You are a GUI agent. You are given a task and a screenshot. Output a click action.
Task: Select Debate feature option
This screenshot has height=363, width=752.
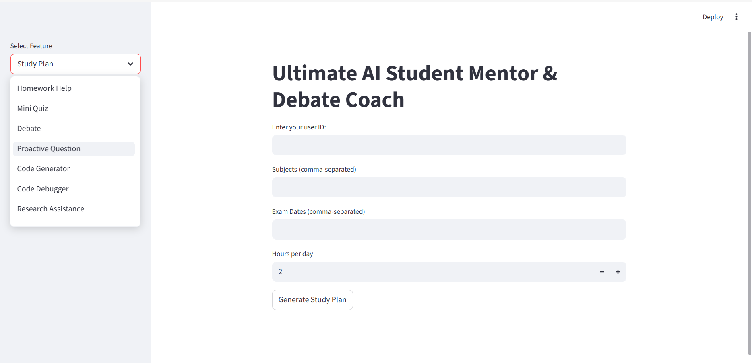point(29,129)
